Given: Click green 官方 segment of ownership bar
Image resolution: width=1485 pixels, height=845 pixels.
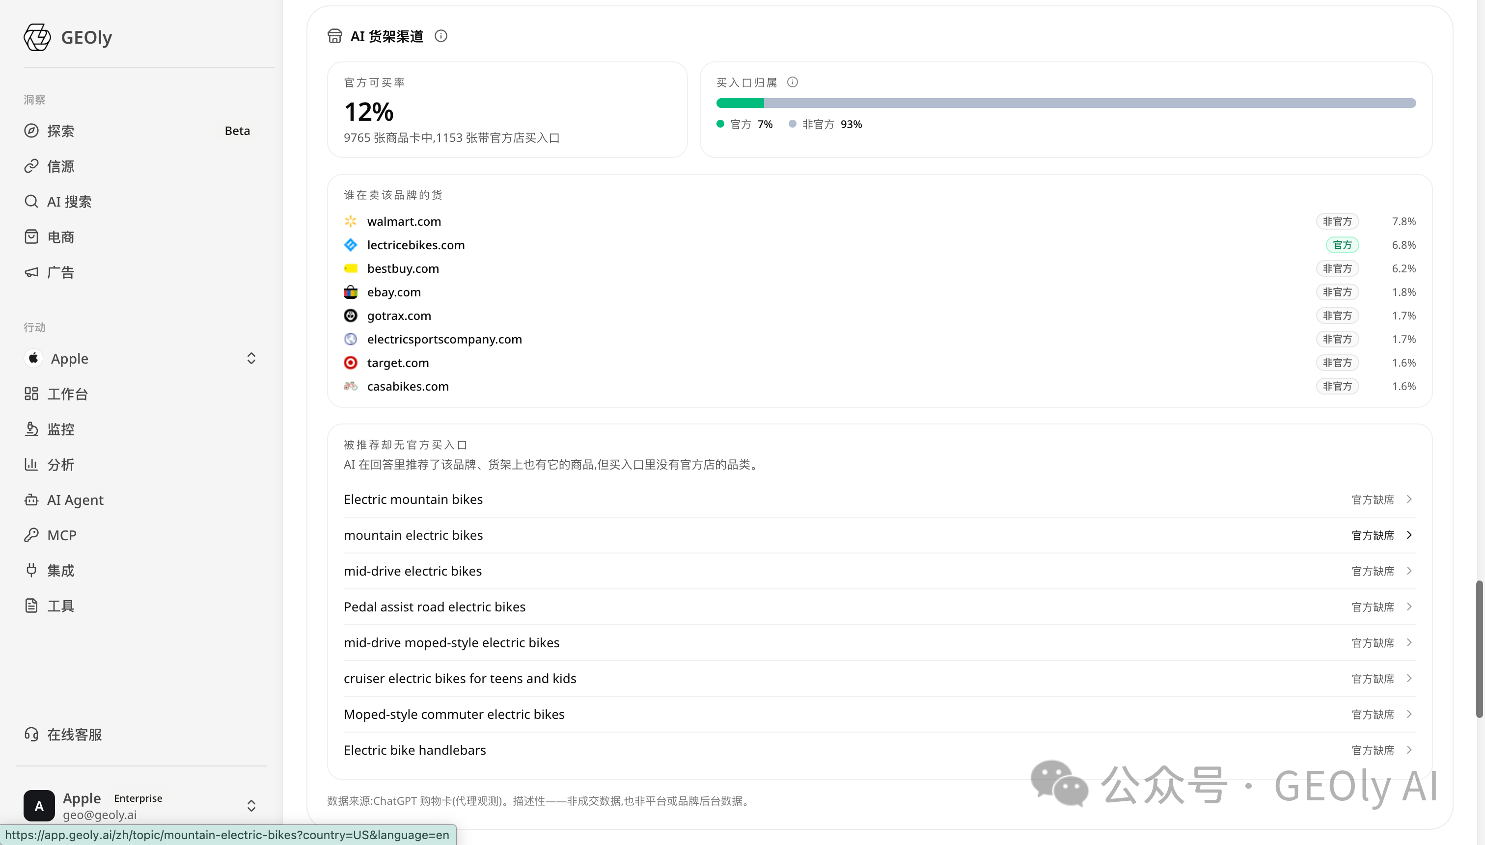Looking at the screenshot, I should 740,103.
